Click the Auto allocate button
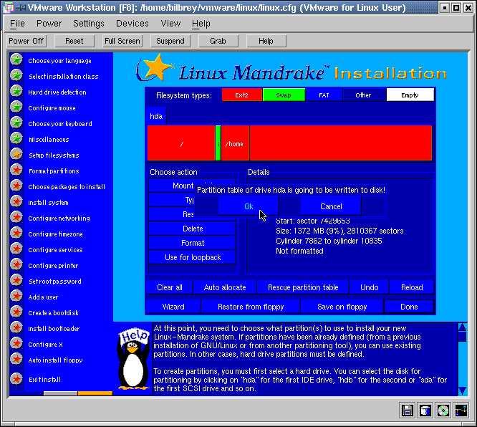 coord(225,287)
